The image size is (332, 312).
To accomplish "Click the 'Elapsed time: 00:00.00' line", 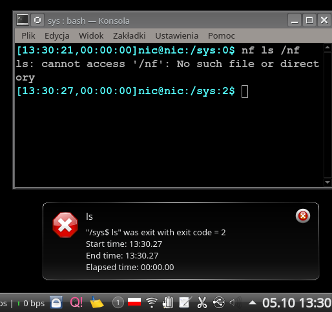I will tap(130, 267).
